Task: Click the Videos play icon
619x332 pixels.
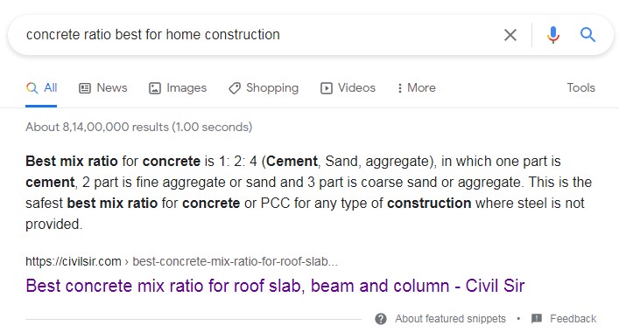Action: [x=326, y=88]
